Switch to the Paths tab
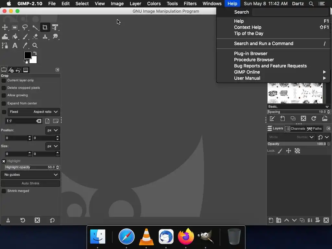The height and width of the screenshot is (249, 332). pyautogui.click(x=314, y=128)
